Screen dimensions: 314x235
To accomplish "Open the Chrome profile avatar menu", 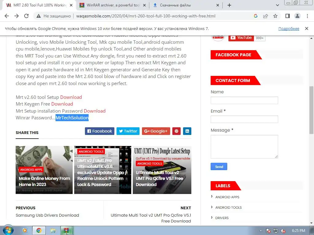I will [x=297, y=16].
